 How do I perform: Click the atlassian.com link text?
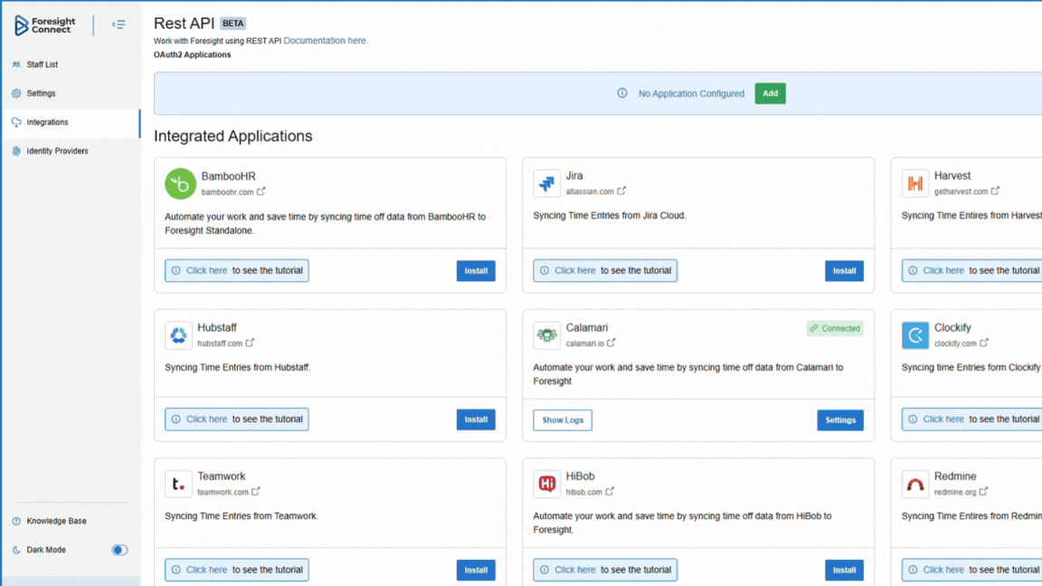(x=590, y=192)
